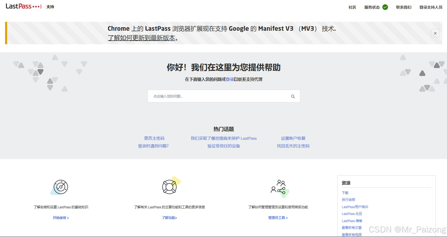Click the 登录 link in the subtitle
Image resolution: width=447 pixels, height=237 pixels.
click(230, 79)
